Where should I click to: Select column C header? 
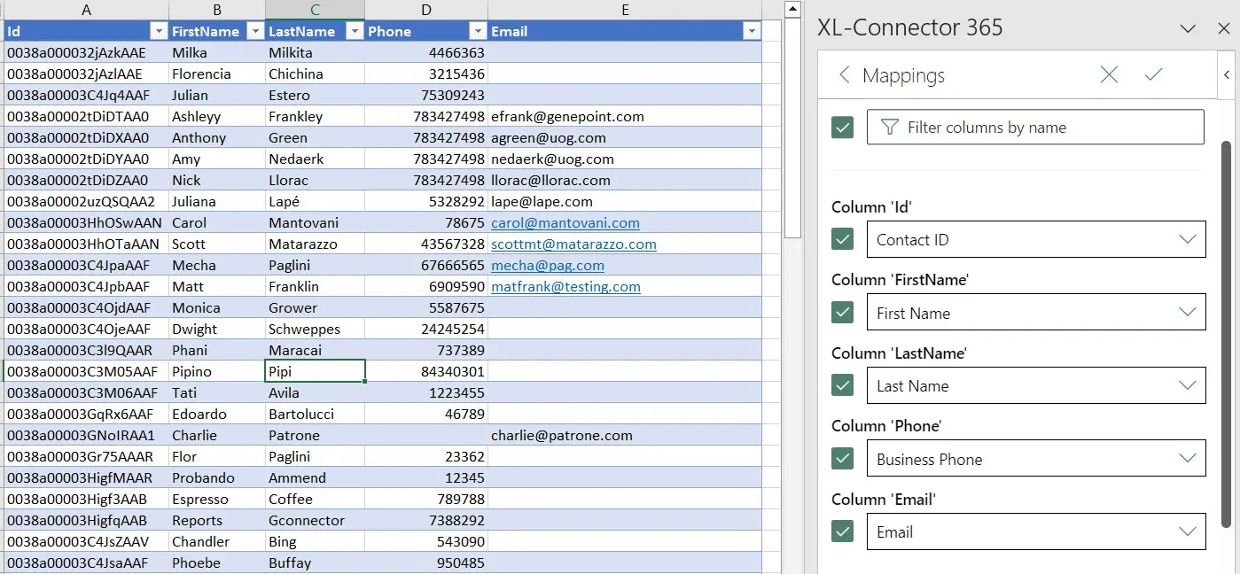coord(315,10)
